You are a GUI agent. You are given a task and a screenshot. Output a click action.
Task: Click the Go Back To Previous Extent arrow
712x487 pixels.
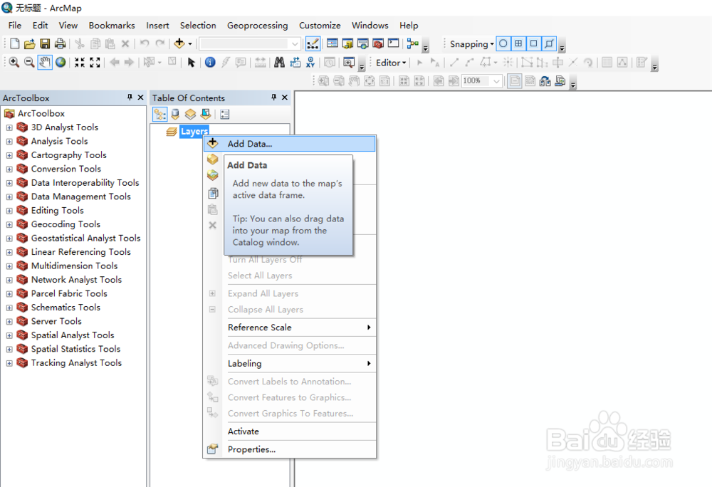click(x=115, y=62)
